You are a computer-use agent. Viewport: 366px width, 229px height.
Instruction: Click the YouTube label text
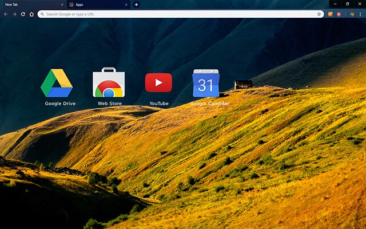click(x=159, y=104)
